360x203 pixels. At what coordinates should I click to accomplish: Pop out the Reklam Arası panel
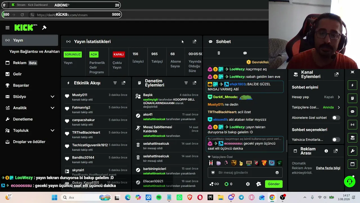(x=336, y=151)
